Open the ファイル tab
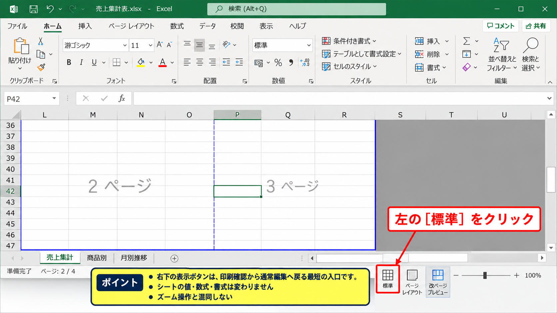Viewport: 557px width, 313px height. tap(17, 26)
